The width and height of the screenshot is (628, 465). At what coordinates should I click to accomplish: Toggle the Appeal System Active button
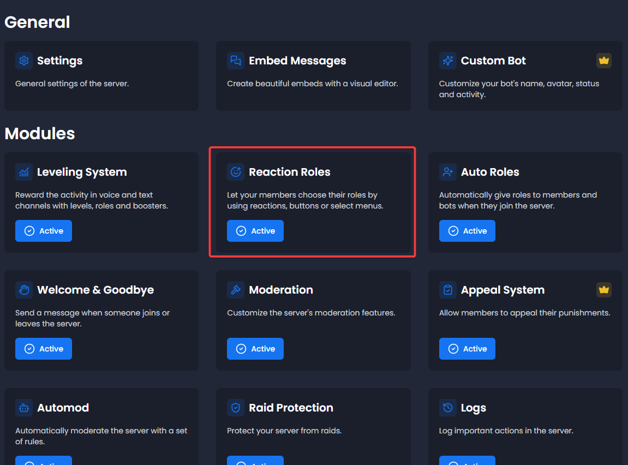click(x=467, y=348)
